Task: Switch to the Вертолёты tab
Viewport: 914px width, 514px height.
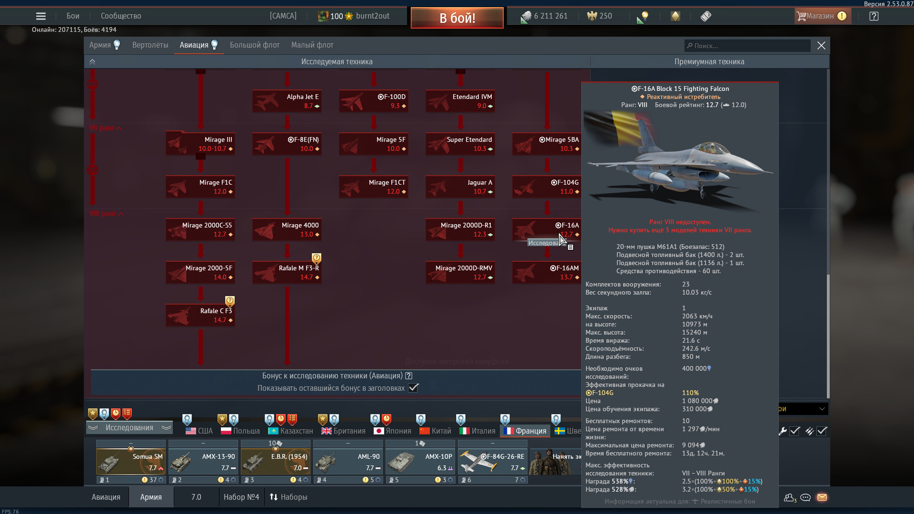Action: pyautogui.click(x=150, y=45)
